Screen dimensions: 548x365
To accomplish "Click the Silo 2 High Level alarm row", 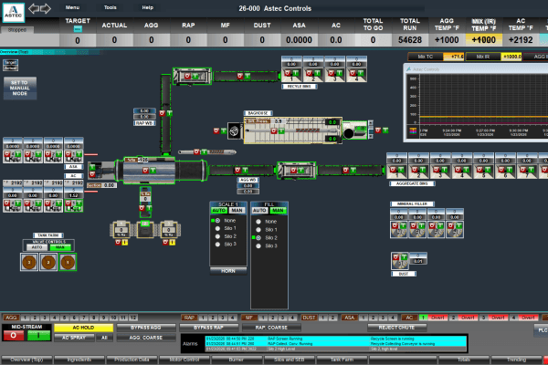I will click(x=336, y=349).
